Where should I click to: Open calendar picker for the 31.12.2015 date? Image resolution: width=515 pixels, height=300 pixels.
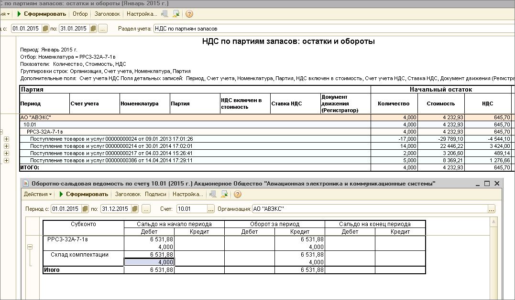pos(135,208)
